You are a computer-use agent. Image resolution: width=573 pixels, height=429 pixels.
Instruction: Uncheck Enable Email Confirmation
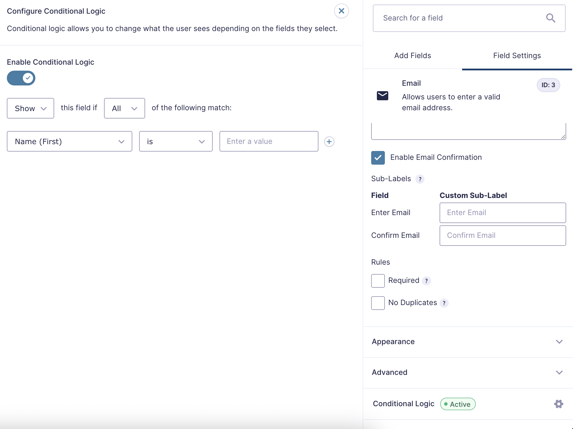point(378,158)
